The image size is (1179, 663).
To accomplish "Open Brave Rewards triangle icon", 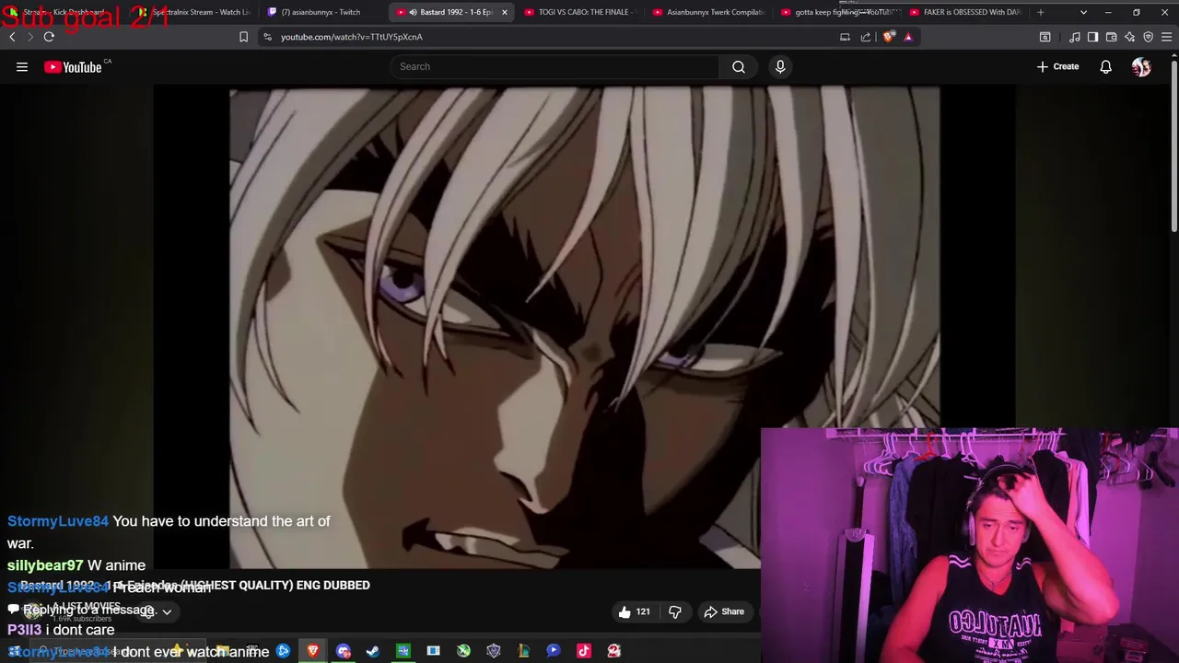I will pyautogui.click(x=908, y=37).
